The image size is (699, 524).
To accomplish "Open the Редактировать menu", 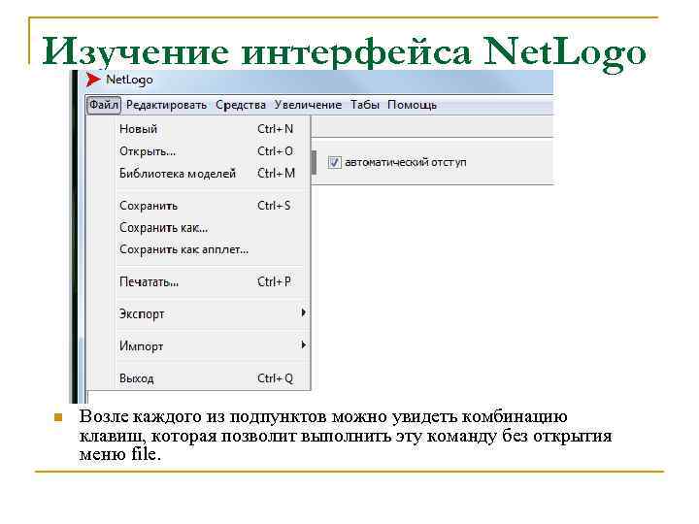I will pyautogui.click(x=166, y=105).
